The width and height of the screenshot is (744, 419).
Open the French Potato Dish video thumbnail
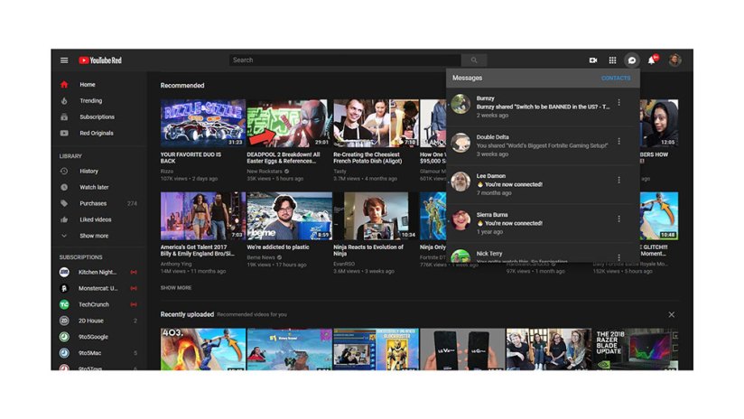[376, 123]
